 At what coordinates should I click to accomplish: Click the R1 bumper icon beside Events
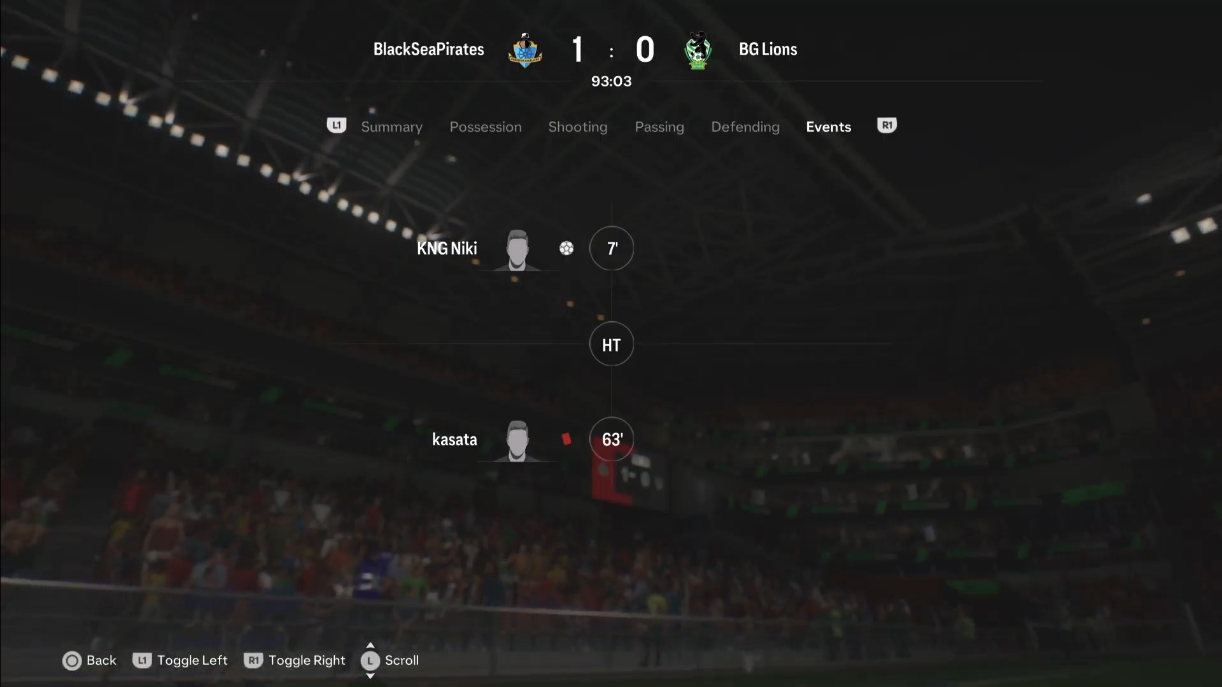(x=887, y=125)
